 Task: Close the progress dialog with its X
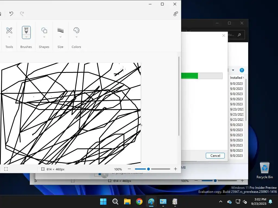click(224, 35)
